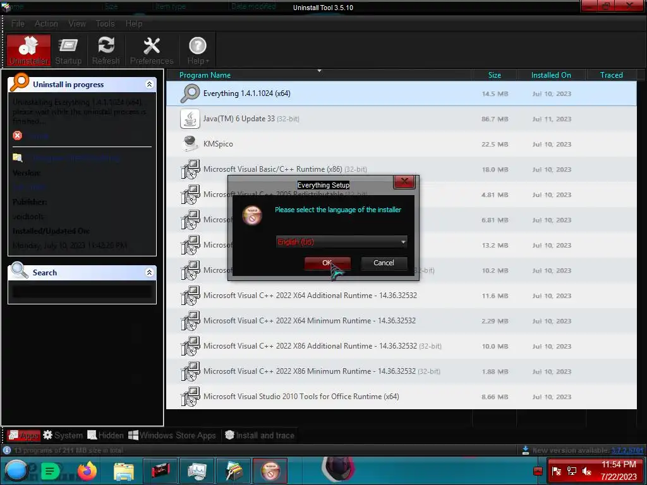The height and width of the screenshot is (485, 647).
Task: Launch the green notes app in taskbar
Action: click(51, 471)
